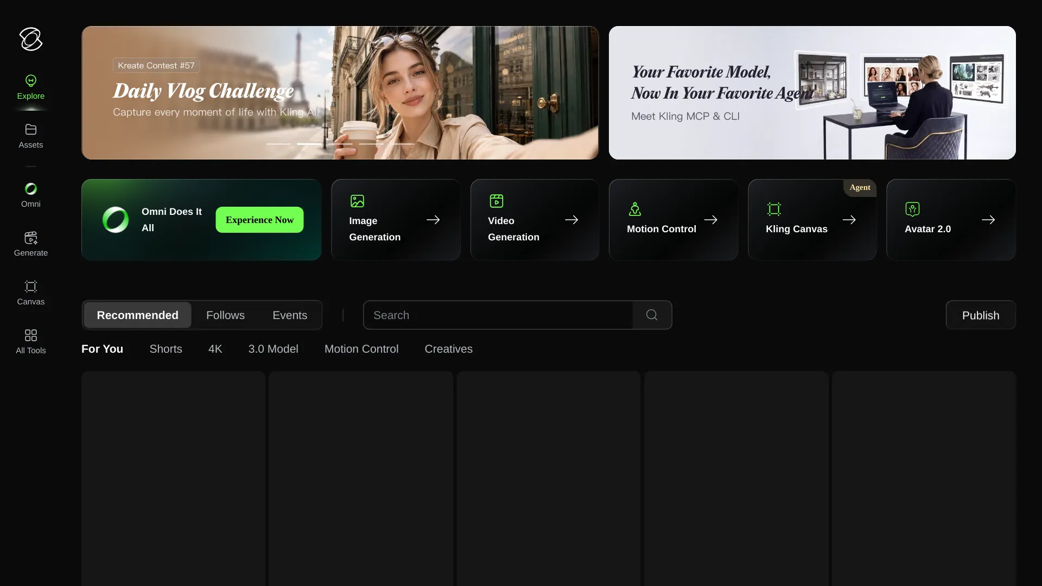This screenshot has width=1042, height=586.
Task: Click the Motion Control figure icon
Action: 635,209
